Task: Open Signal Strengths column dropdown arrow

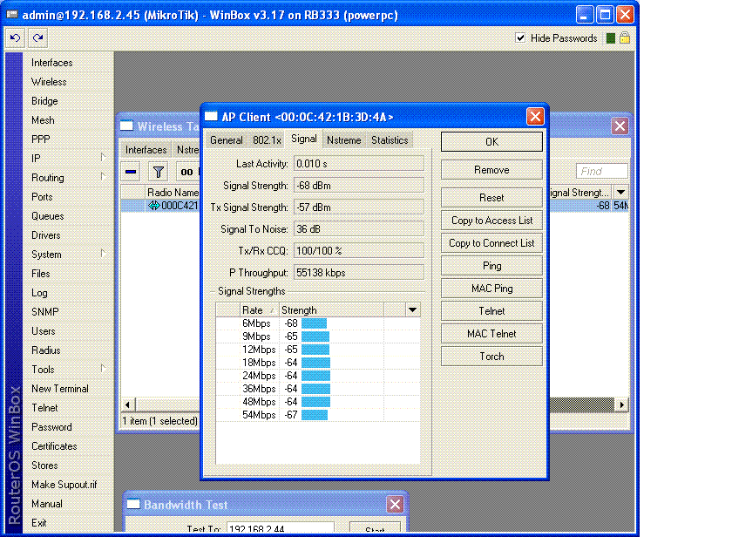Action: click(x=412, y=309)
